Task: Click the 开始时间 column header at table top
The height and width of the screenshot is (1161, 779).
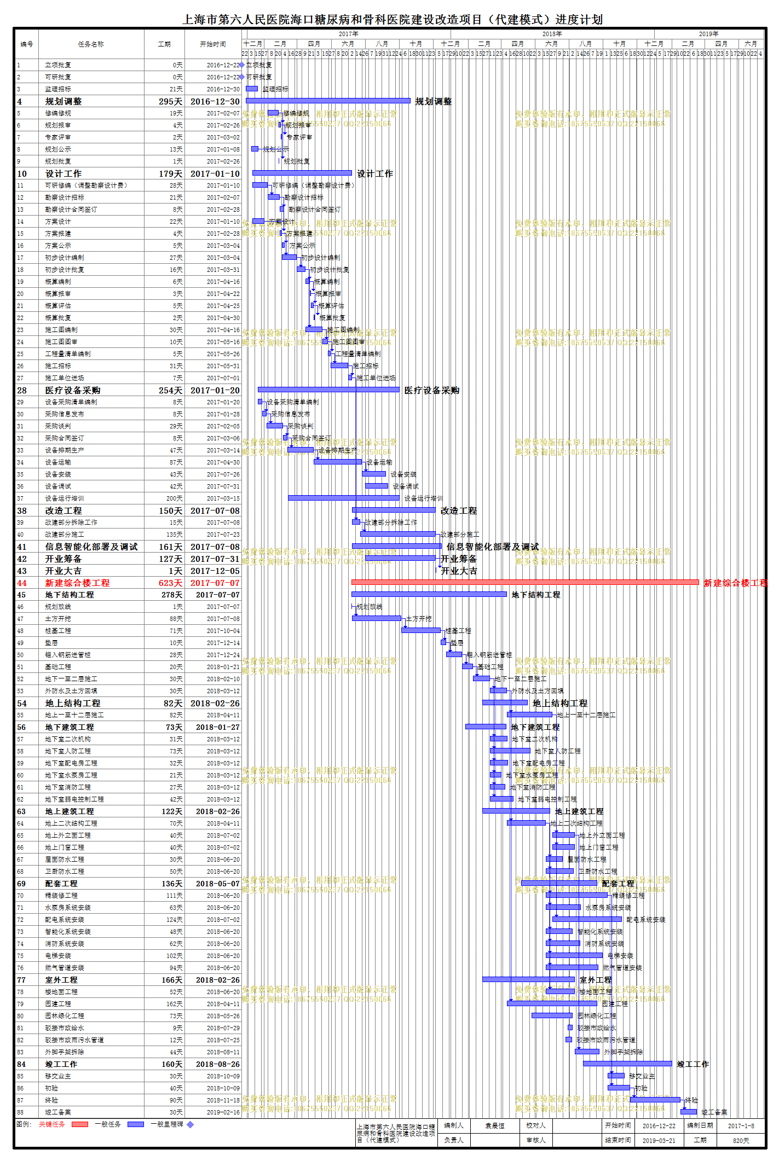Action: 213,44
